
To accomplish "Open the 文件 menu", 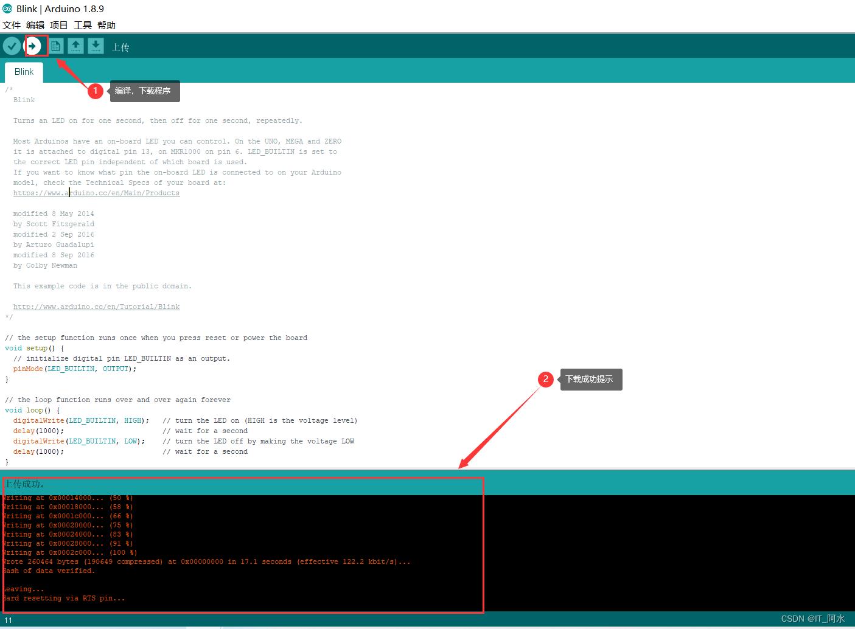I will (x=12, y=25).
